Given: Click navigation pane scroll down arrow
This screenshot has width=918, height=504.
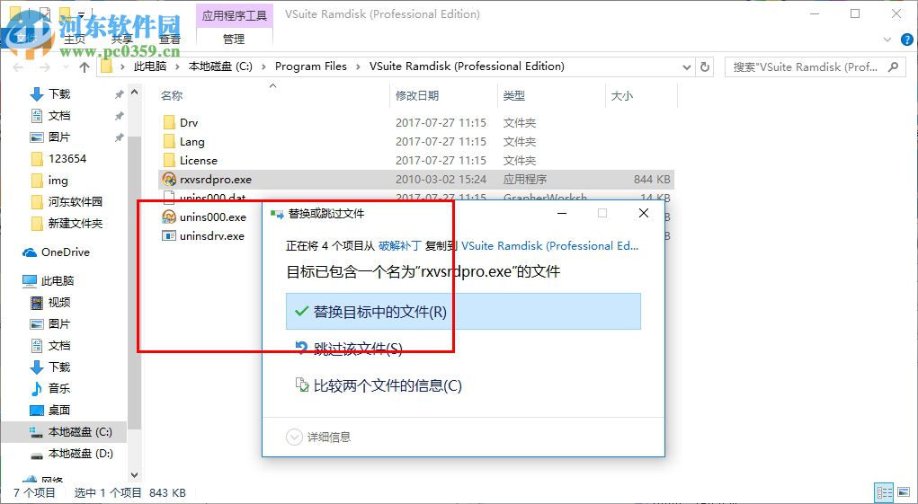Looking at the screenshot, I should tap(135, 475).
